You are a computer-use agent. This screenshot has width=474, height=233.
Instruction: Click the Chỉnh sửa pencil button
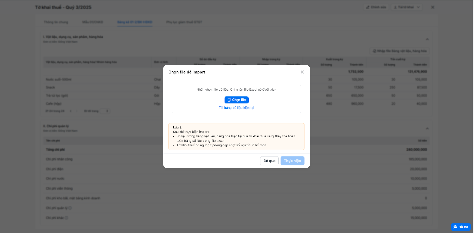pyautogui.click(x=376, y=7)
